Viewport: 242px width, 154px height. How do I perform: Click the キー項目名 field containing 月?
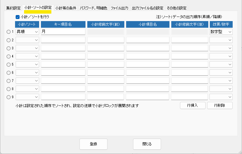point(63,32)
